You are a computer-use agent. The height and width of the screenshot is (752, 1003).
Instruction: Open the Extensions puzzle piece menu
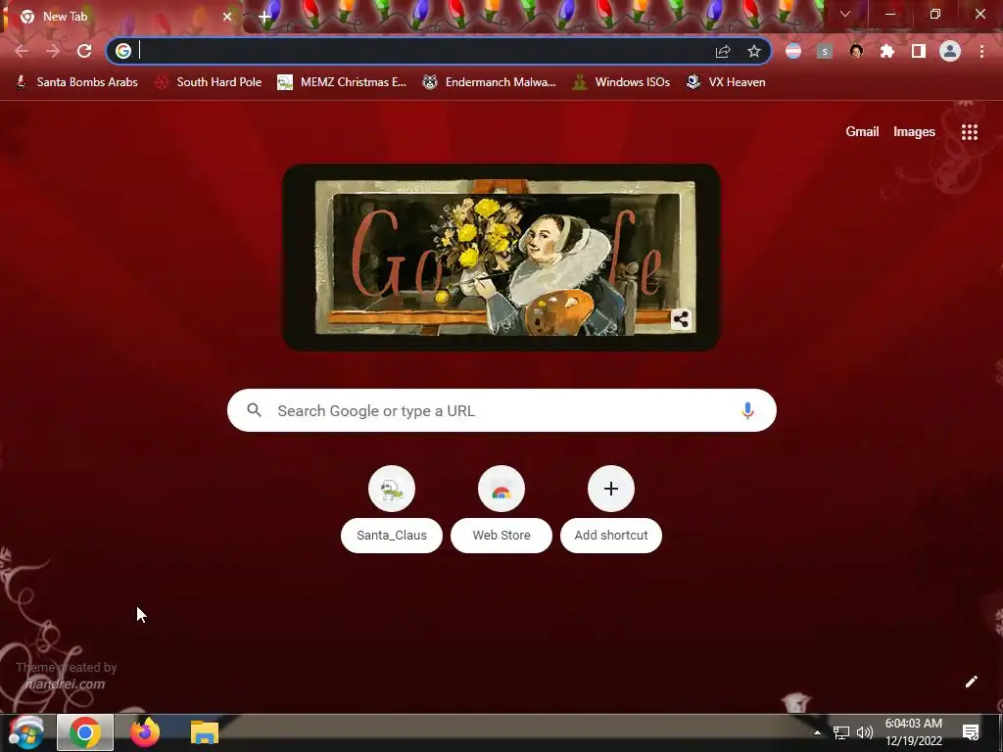click(x=887, y=51)
